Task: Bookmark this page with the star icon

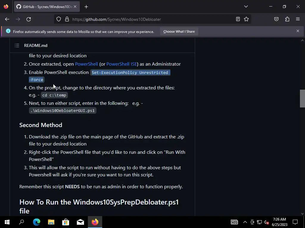Action: [246, 19]
